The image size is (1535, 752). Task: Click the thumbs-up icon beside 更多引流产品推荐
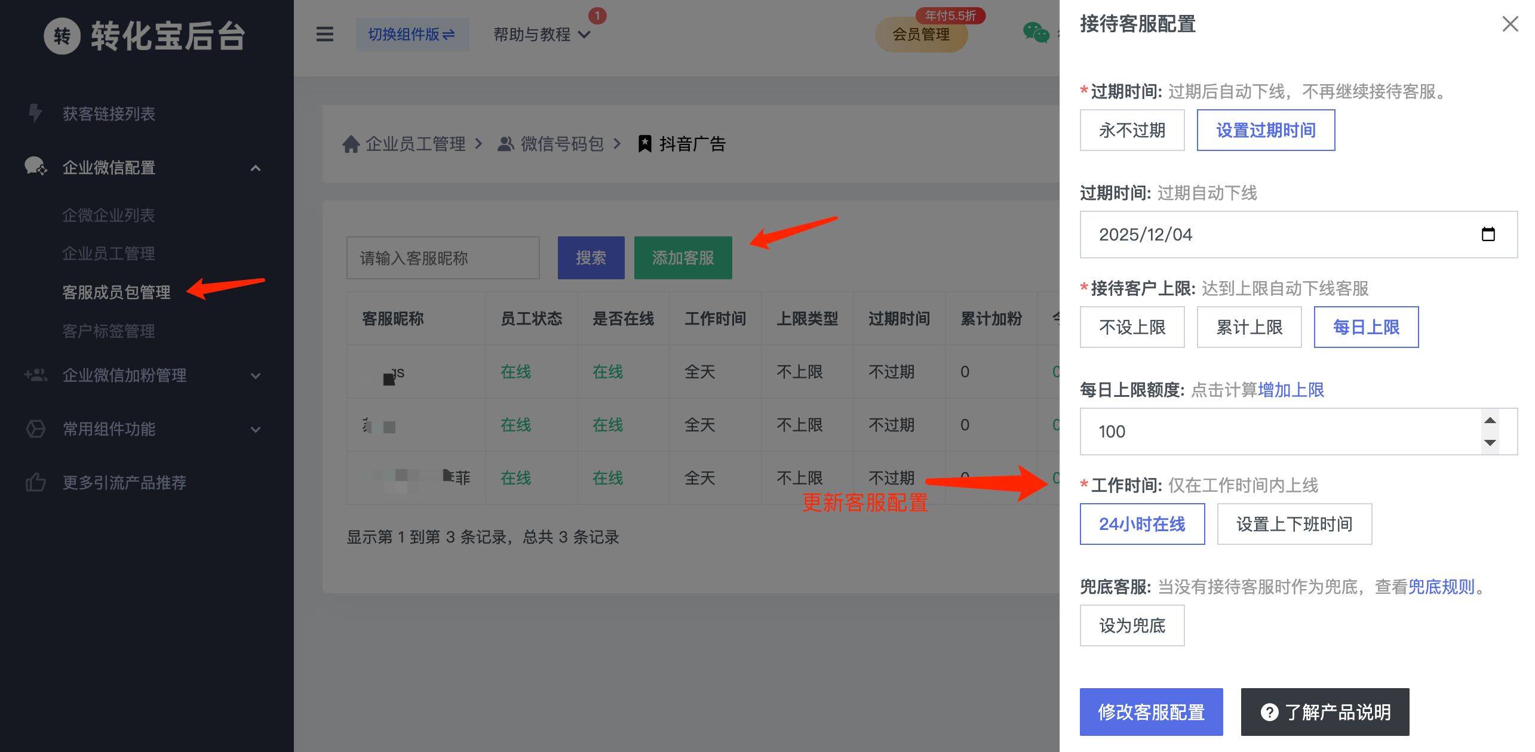click(x=35, y=482)
